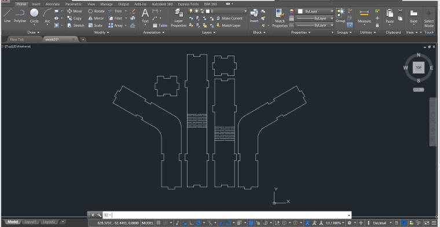Switch to the Parametric ribbon tab
Image resolution: width=440 pixels, height=227 pixels.
[x=74, y=4]
